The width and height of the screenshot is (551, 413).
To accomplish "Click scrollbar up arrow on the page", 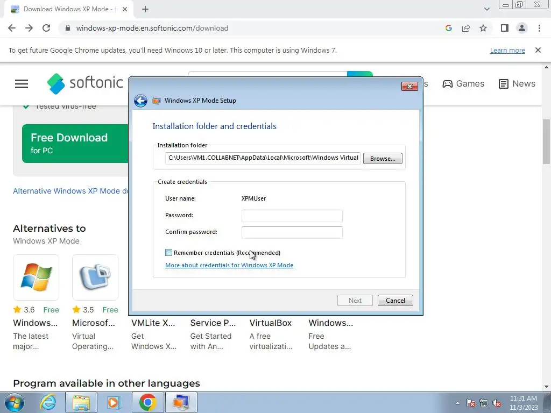I will (x=546, y=67).
